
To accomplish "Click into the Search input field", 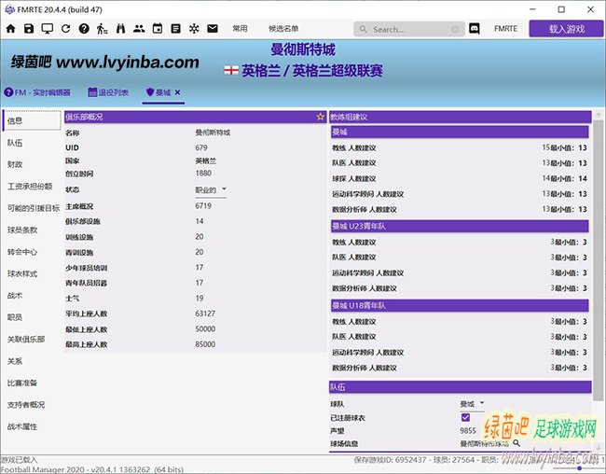I will coord(409,30).
